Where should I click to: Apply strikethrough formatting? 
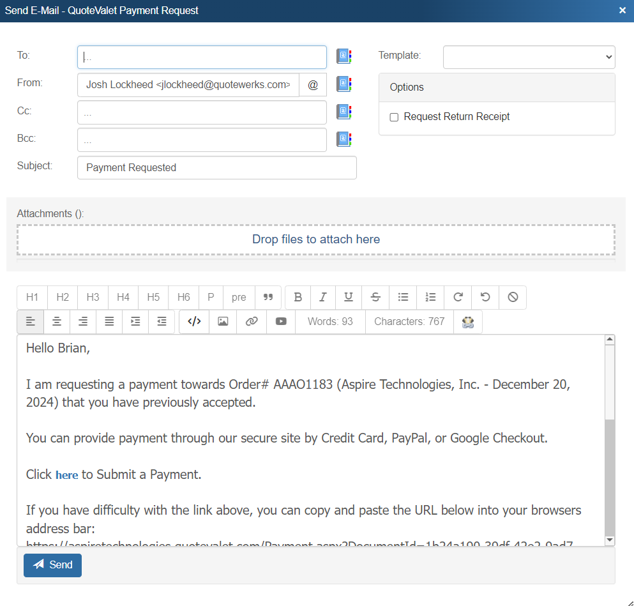pos(375,298)
